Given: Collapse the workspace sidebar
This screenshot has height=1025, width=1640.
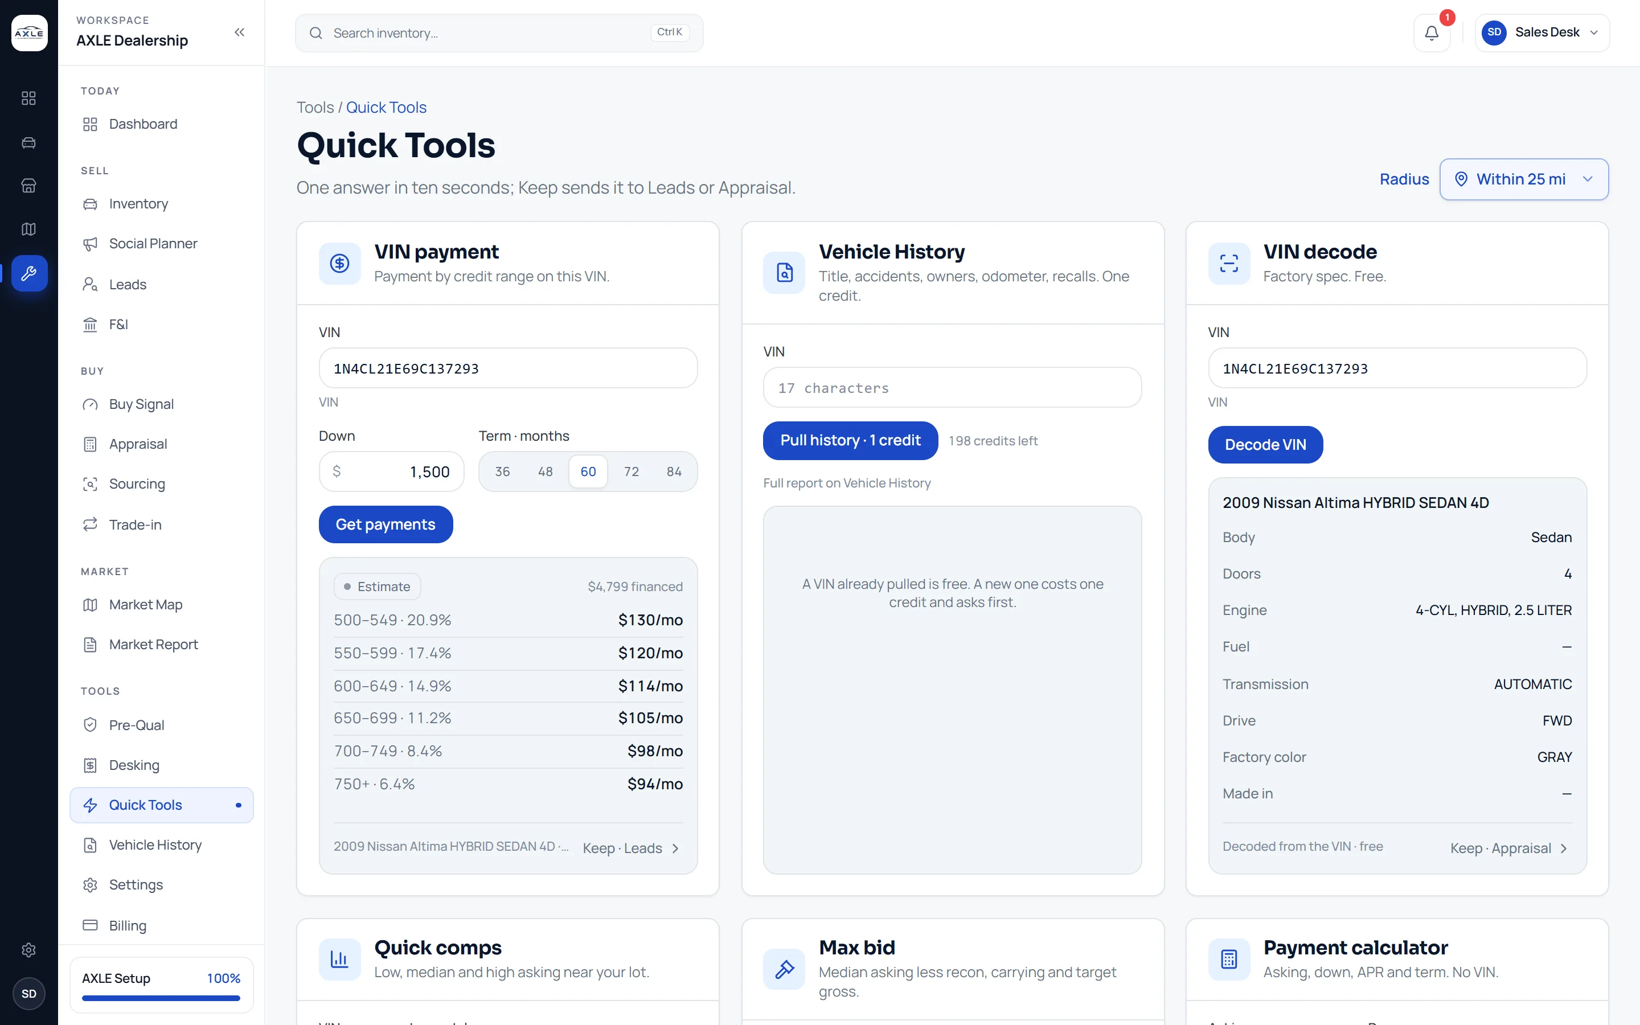Looking at the screenshot, I should coord(239,32).
